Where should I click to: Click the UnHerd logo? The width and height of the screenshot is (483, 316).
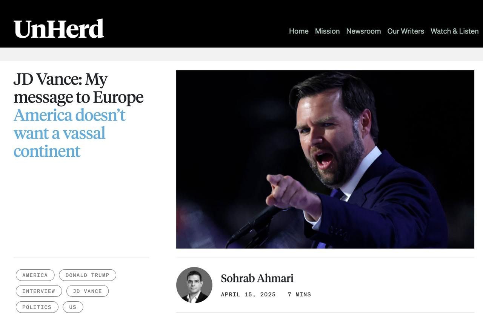coord(59,29)
